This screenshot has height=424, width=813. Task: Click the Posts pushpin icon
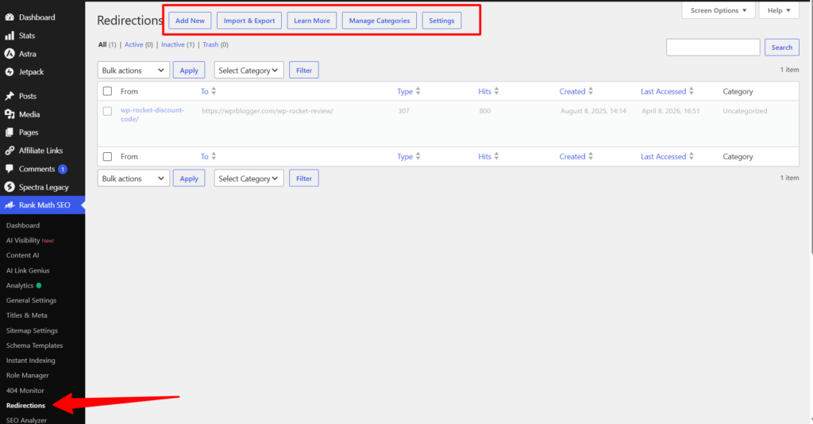tap(10, 96)
